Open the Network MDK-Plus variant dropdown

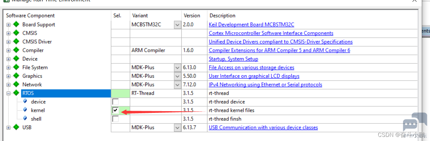(x=177, y=85)
